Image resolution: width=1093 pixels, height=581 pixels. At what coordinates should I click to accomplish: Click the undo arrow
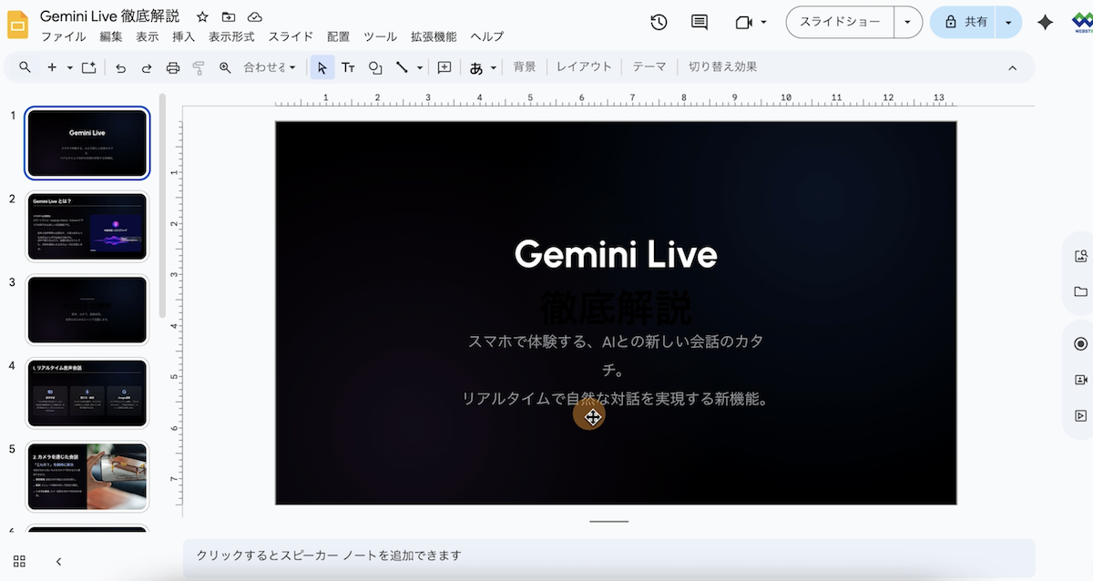pyautogui.click(x=120, y=67)
